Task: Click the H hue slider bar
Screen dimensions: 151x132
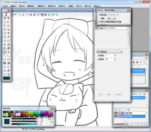Action: click(x=24, y=119)
